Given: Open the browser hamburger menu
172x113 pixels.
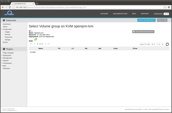Looking at the screenshot, I should 169,7.
